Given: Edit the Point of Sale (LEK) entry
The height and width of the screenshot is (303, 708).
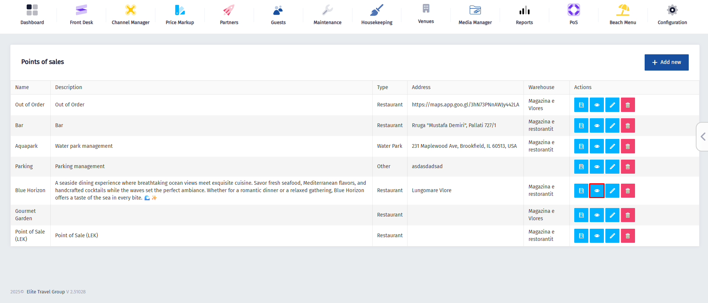Looking at the screenshot, I should click(612, 236).
